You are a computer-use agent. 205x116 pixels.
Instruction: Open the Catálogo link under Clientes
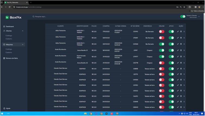(9, 35)
